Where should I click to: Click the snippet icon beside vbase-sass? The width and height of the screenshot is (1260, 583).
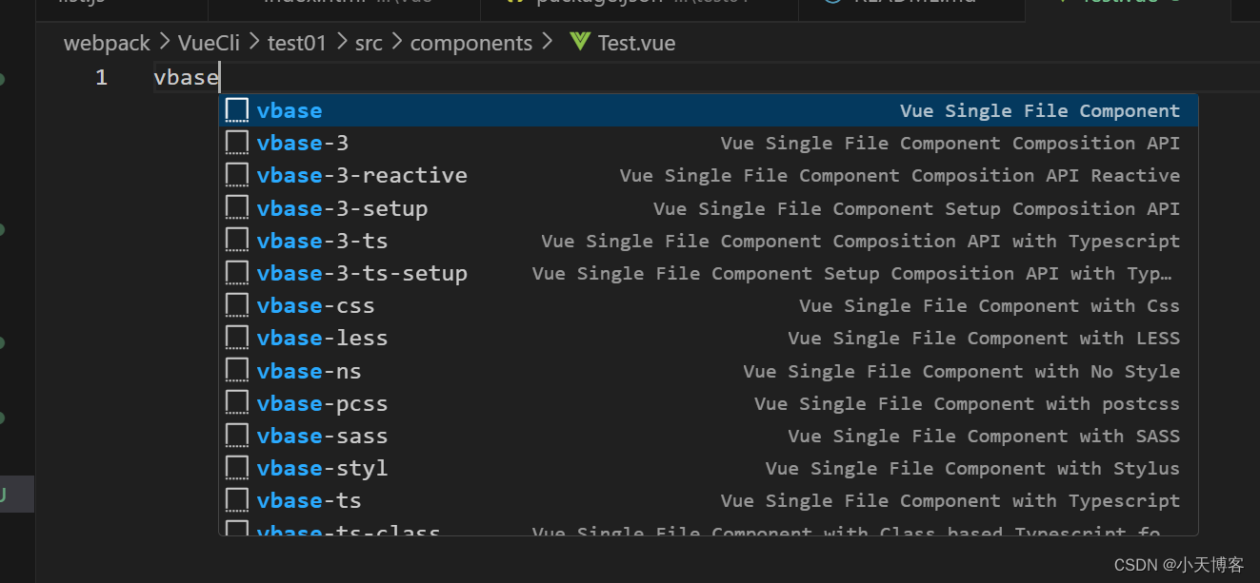click(236, 436)
